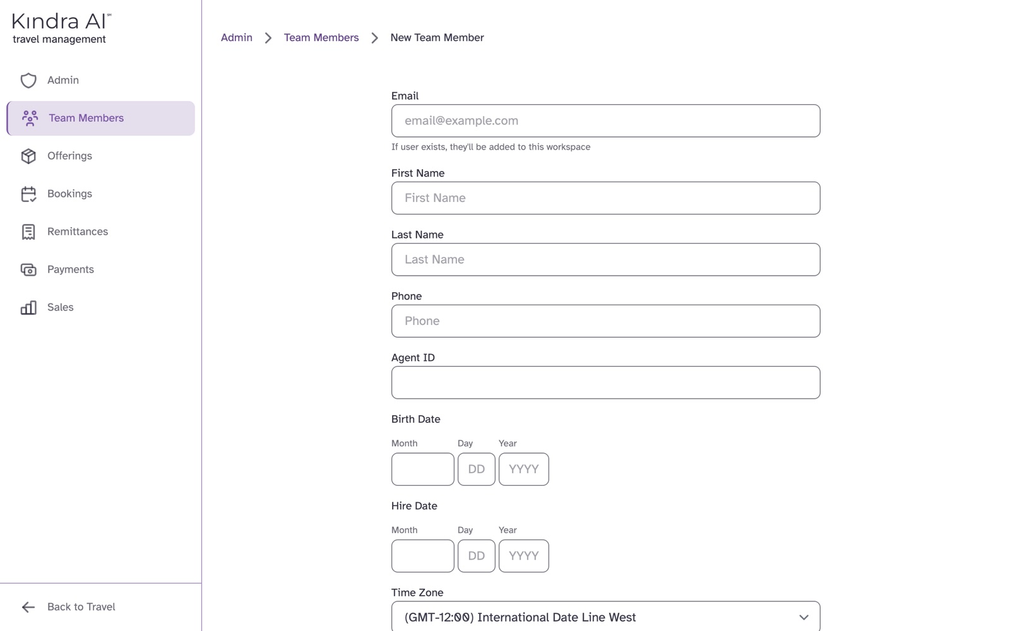Click the Hire Date Year field
The width and height of the screenshot is (1010, 631).
tap(523, 556)
